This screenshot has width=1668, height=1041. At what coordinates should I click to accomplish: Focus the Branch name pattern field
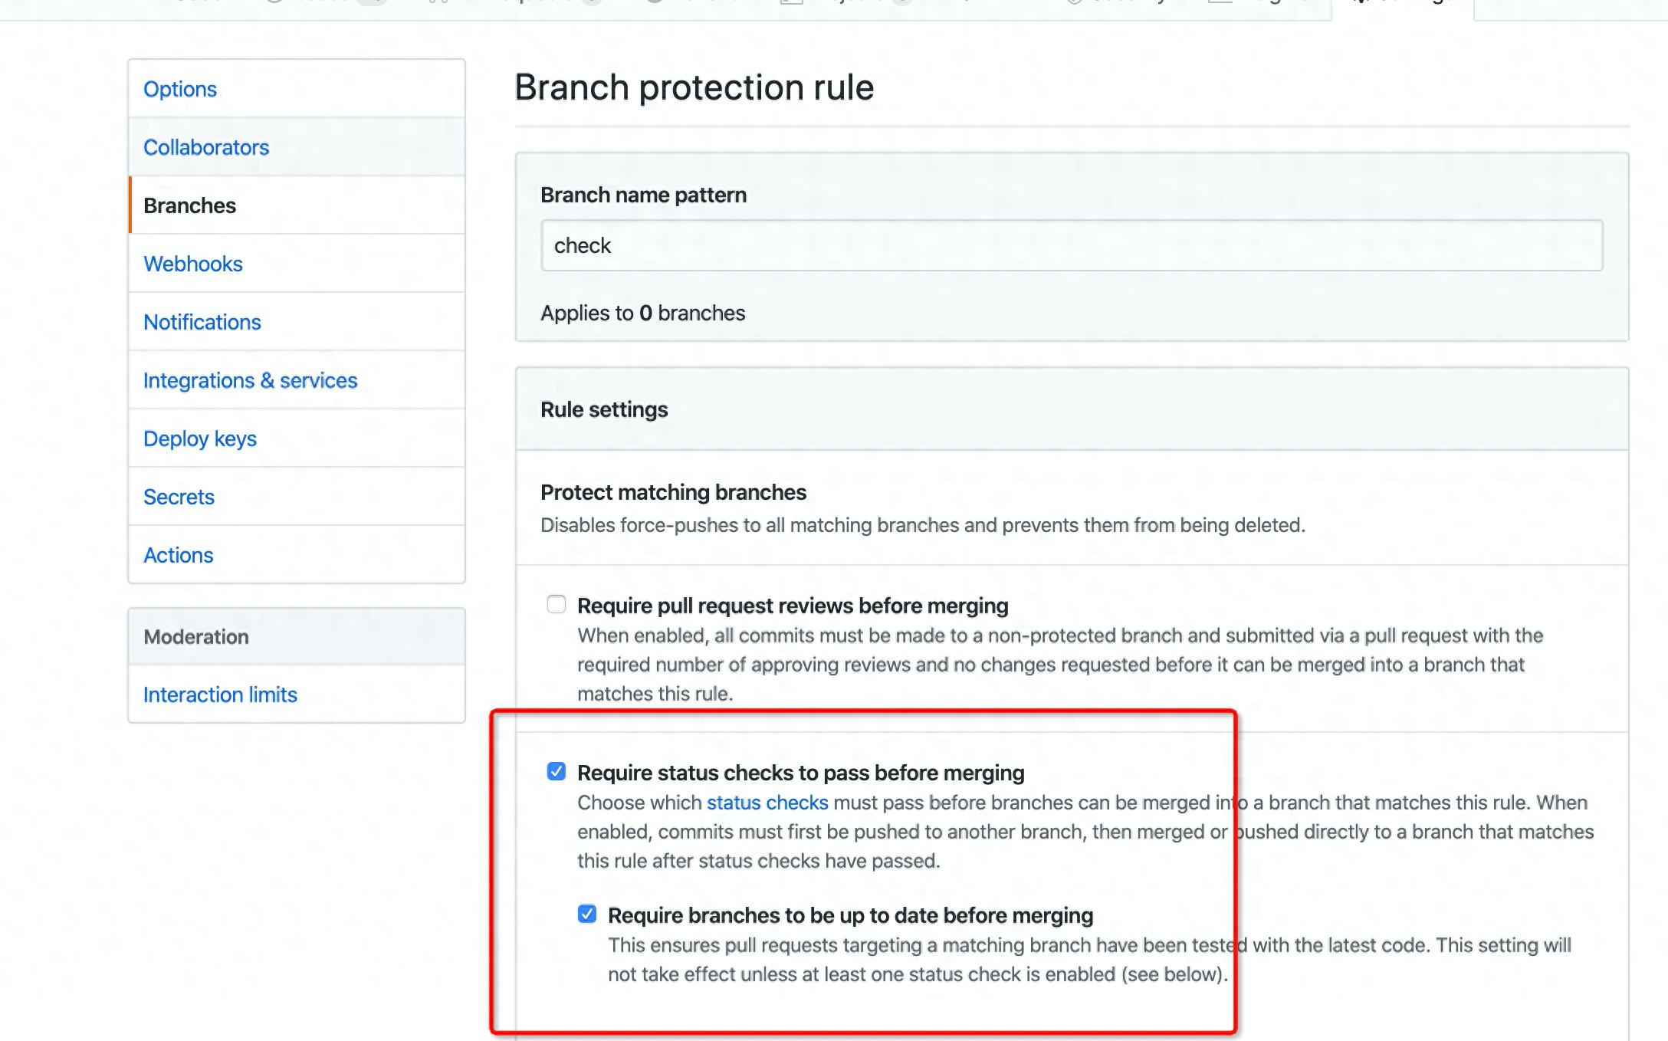point(1072,245)
